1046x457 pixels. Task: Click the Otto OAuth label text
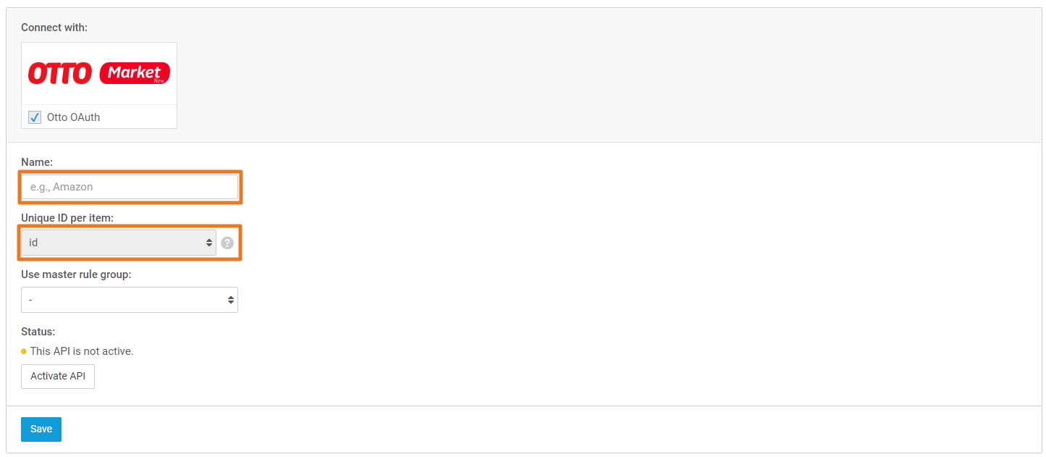[x=74, y=117]
